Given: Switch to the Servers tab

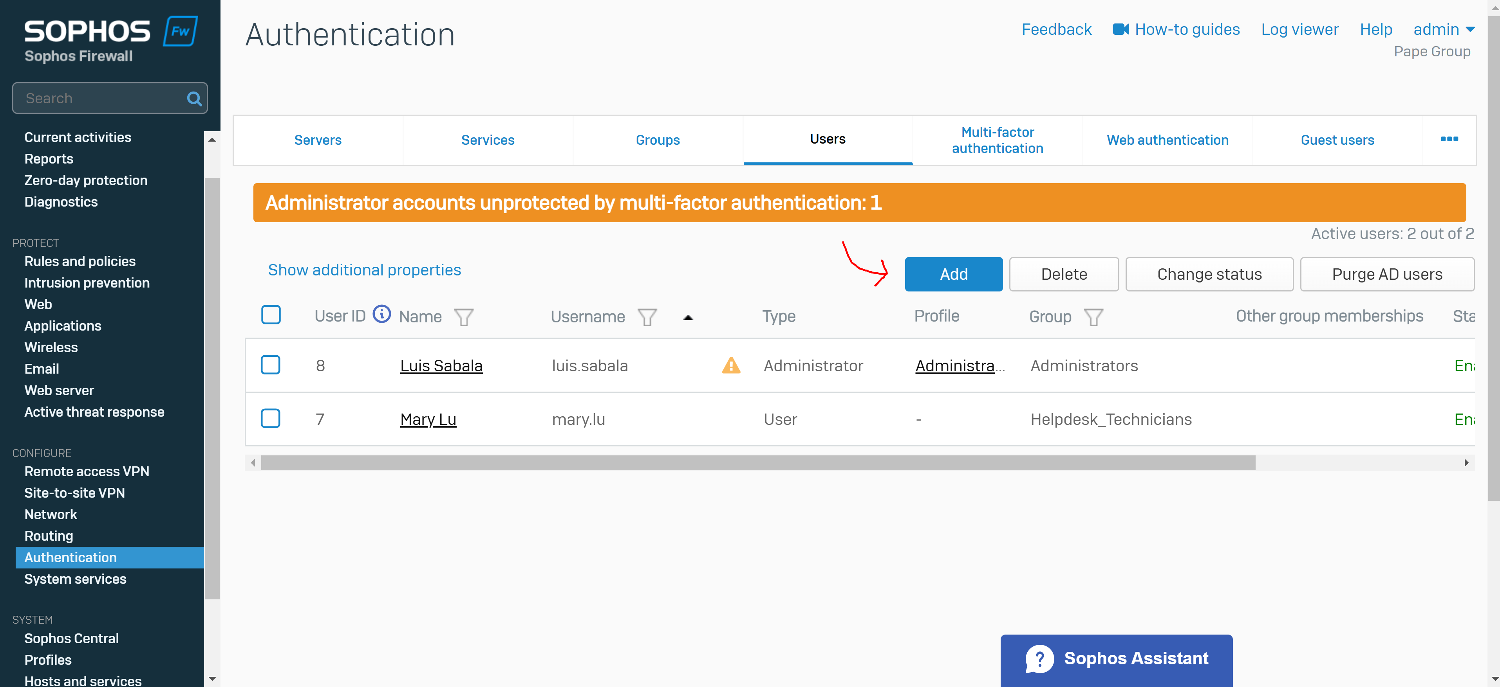Looking at the screenshot, I should [318, 140].
